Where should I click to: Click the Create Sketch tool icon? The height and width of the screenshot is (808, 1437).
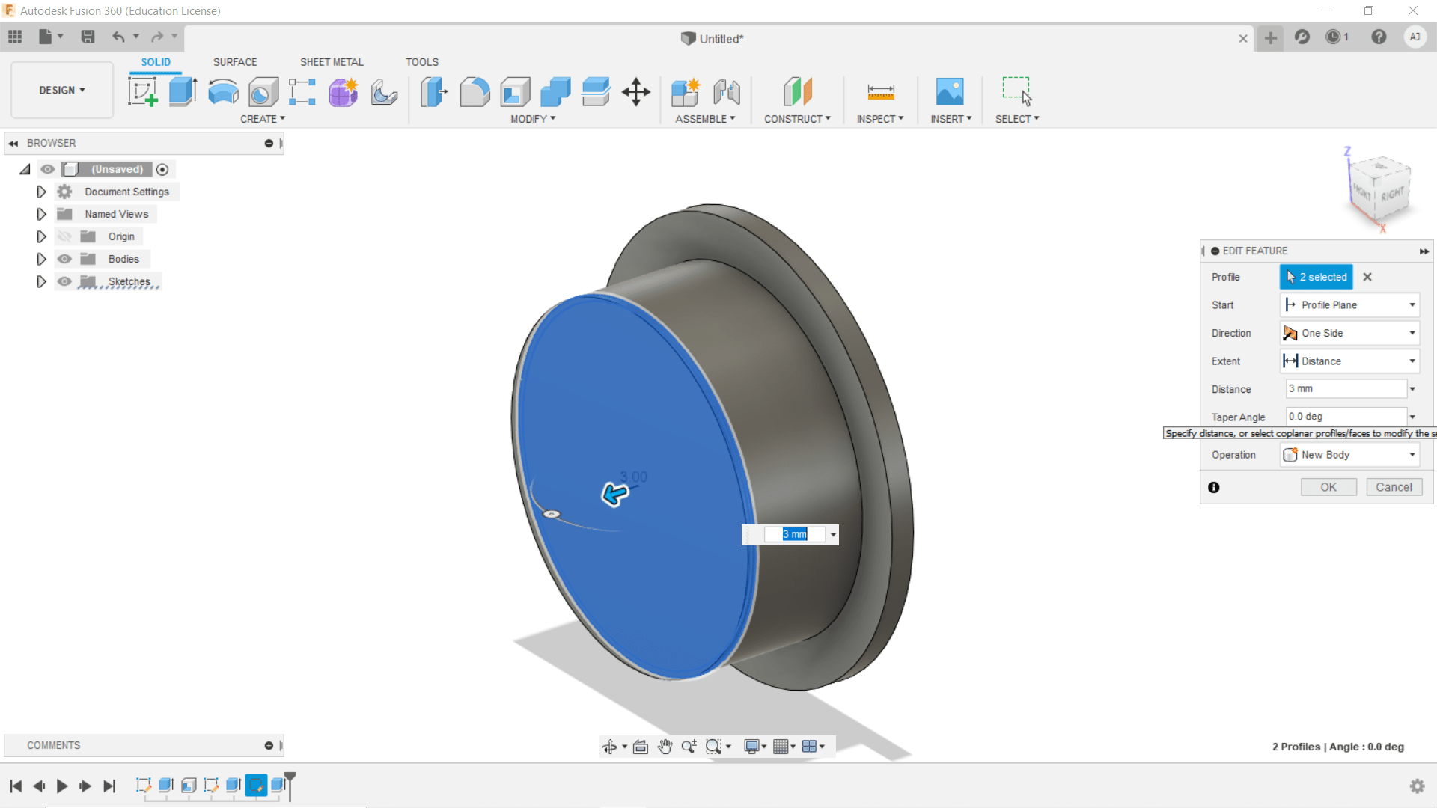tap(142, 92)
